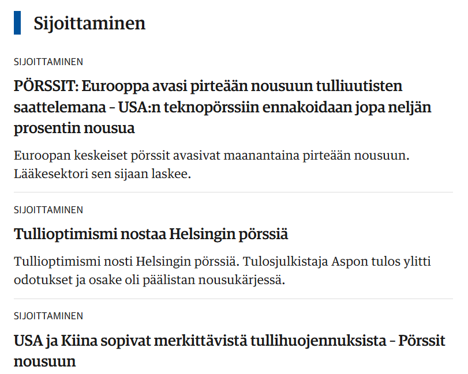468x374 pixels.
Task: Open the USA ja Kiina sopivat tullihuojennuksista article
Action: [x=230, y=351]
